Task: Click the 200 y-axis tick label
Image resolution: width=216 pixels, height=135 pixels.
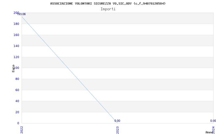Action: tap(16, 13)
